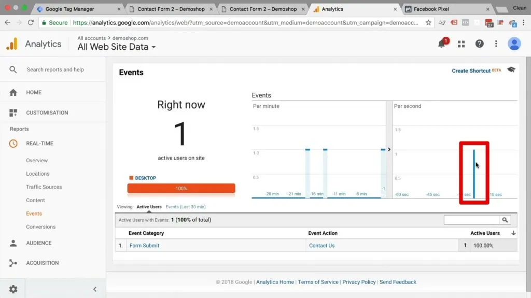531x298 pixels.
Task: Open the Privacy Policy link
Action: point(359,282)
